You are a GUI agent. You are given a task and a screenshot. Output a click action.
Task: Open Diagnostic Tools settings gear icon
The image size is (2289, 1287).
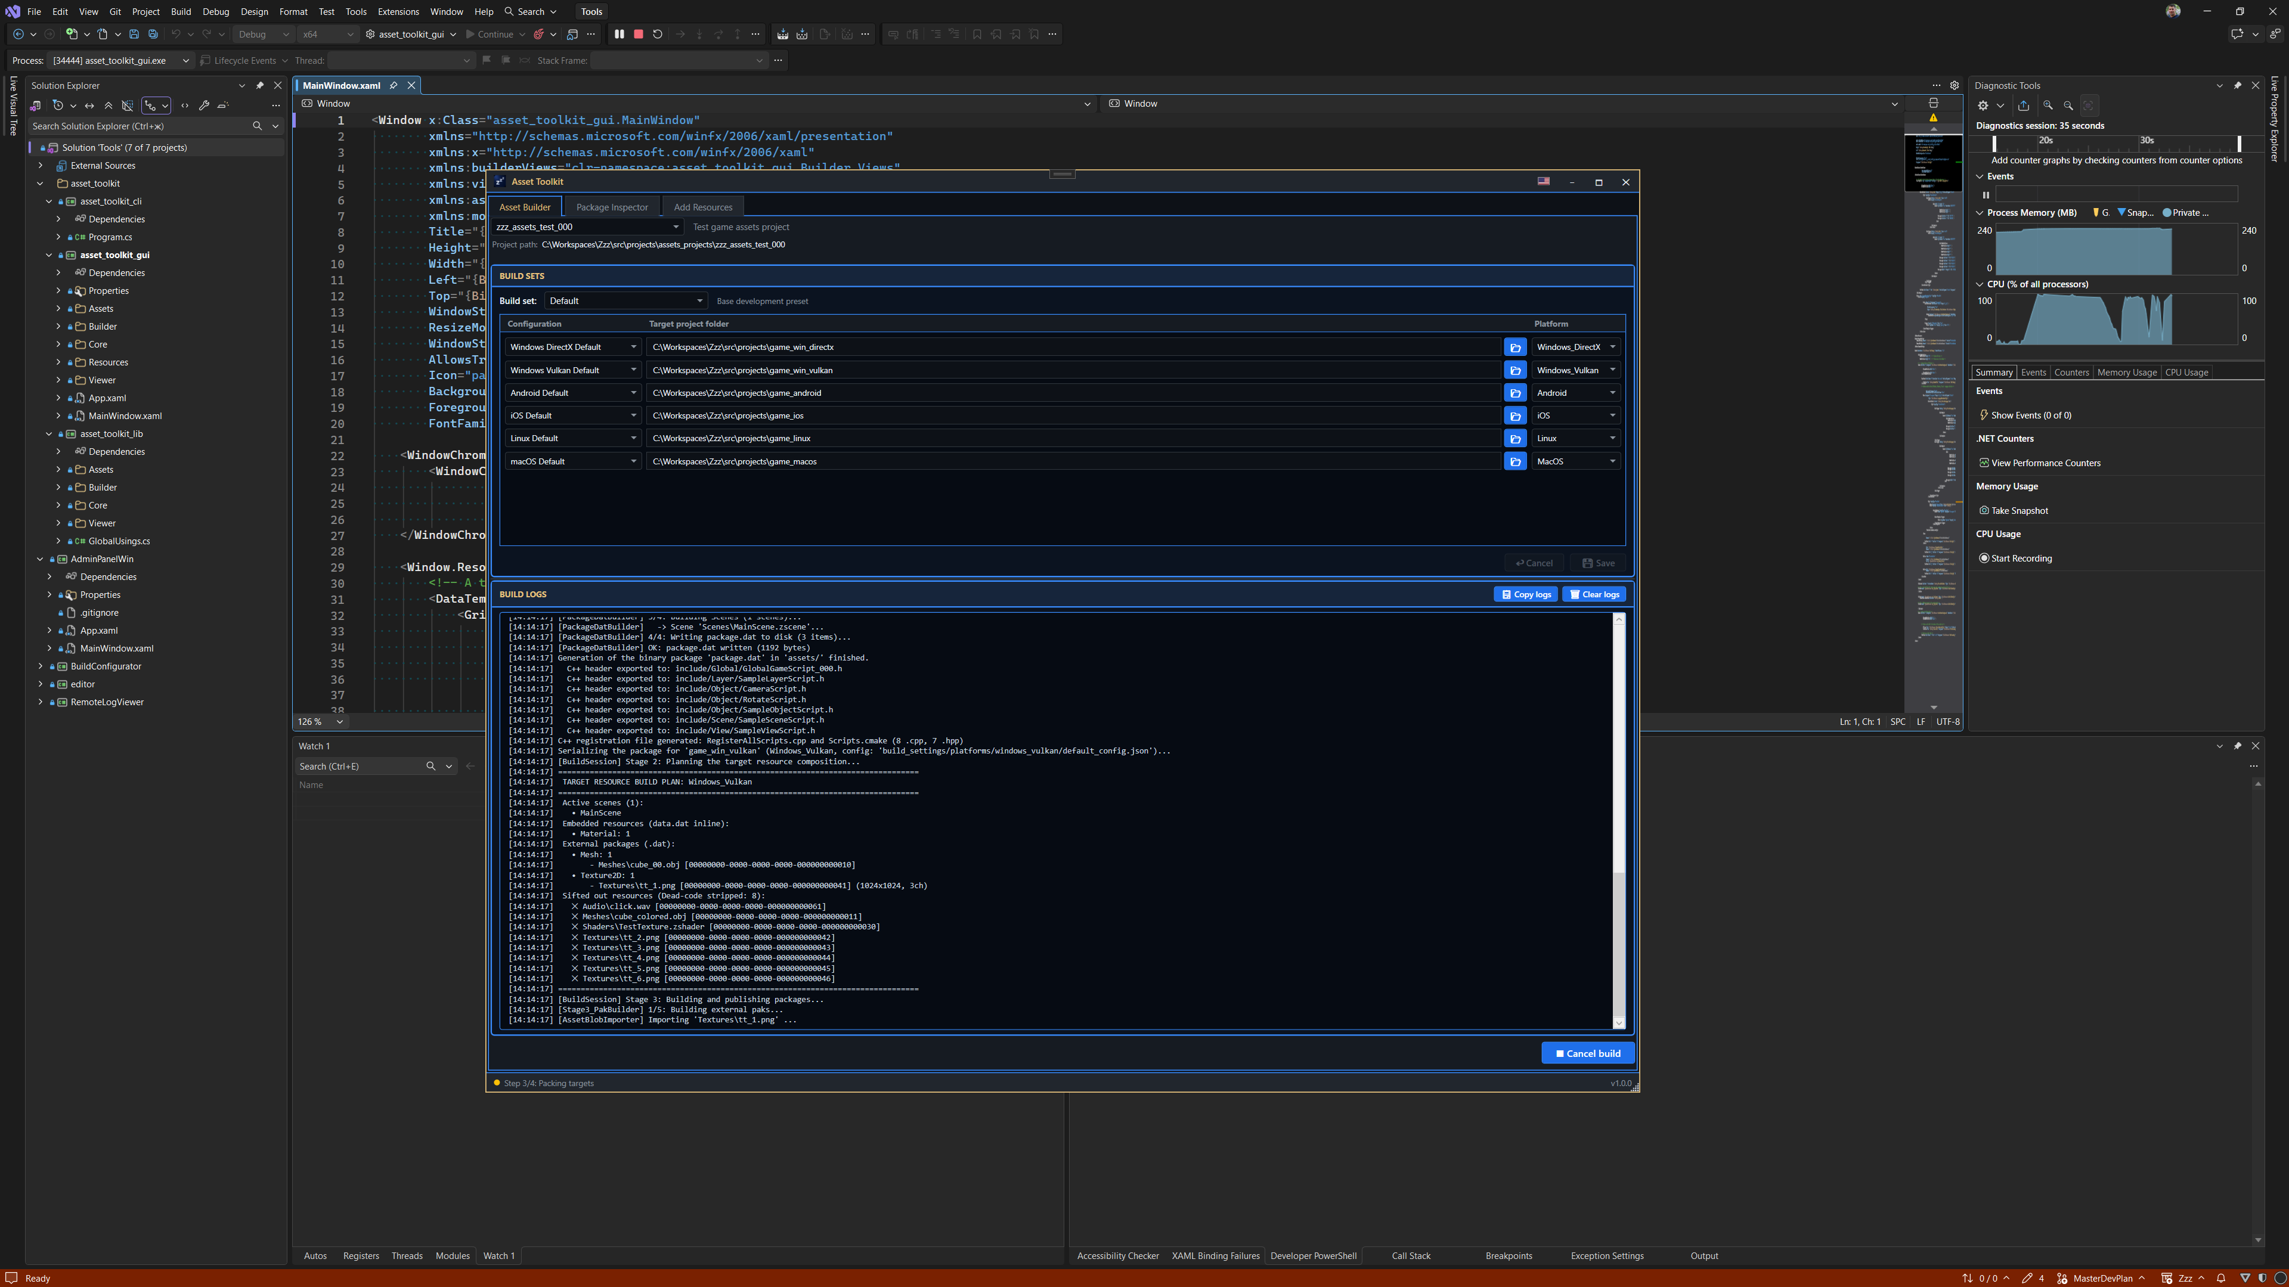(1983, 106)
